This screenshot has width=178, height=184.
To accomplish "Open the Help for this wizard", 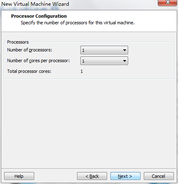I will click(x=19, y=176).
